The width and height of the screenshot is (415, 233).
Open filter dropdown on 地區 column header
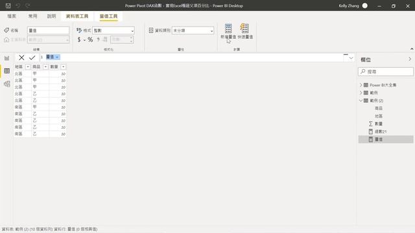pyautogui.click(x=28, y=67)
